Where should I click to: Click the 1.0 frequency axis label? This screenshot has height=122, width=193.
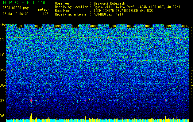click(3, 55)
